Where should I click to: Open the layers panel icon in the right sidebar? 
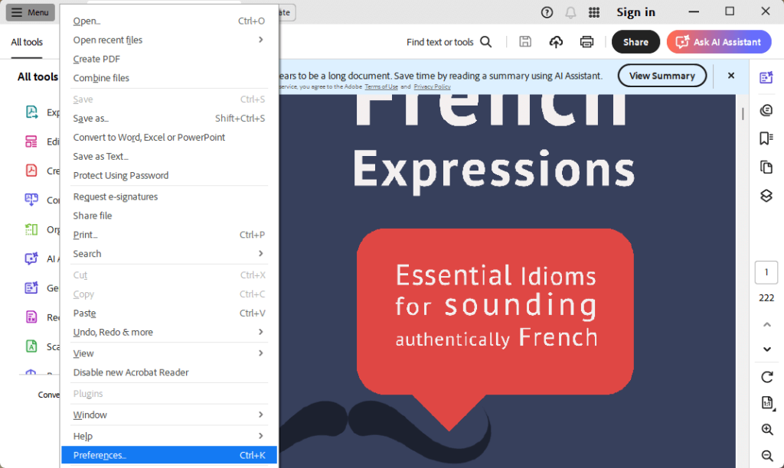[766, 195]
